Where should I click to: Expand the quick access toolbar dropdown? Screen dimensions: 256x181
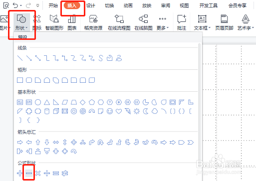coord(38,5)
